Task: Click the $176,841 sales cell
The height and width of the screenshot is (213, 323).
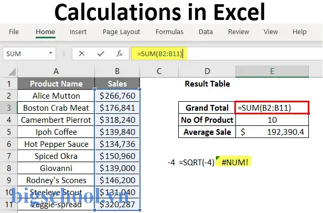Action: tap(117, 108)
